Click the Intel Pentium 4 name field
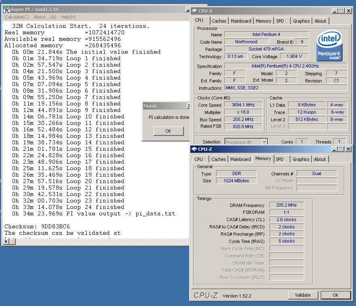The height and width of the screenshot is (306, 356). pos(267,34)
